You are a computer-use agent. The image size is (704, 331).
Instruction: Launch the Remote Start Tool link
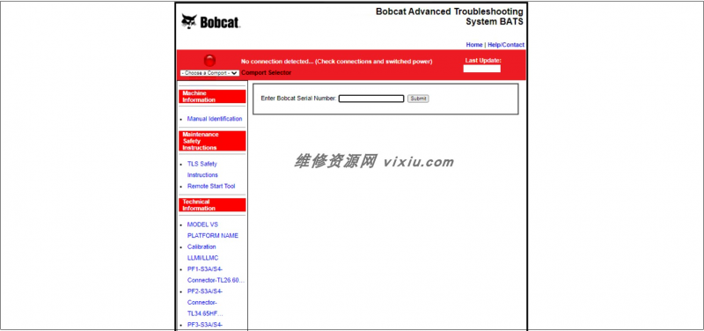click(x=211, y=186)
